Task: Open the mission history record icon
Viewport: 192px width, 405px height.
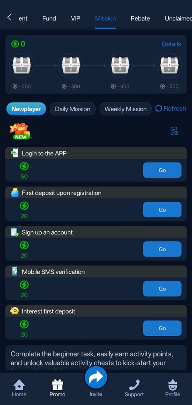Action: (174, 131)
